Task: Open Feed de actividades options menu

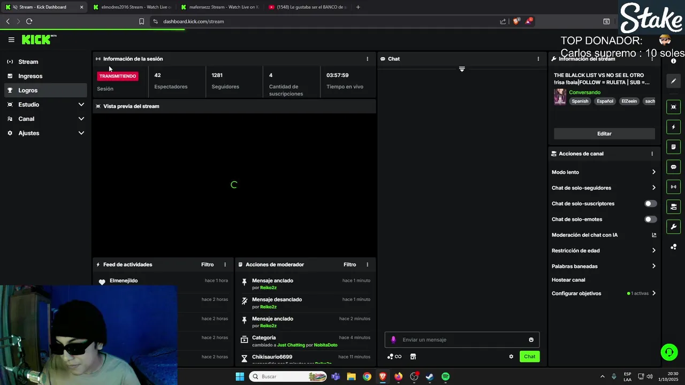Action: coord(225,265)
